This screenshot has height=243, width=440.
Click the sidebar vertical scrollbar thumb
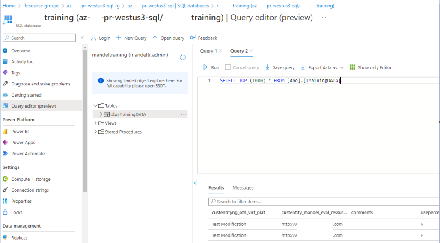(x=85, y=121)
